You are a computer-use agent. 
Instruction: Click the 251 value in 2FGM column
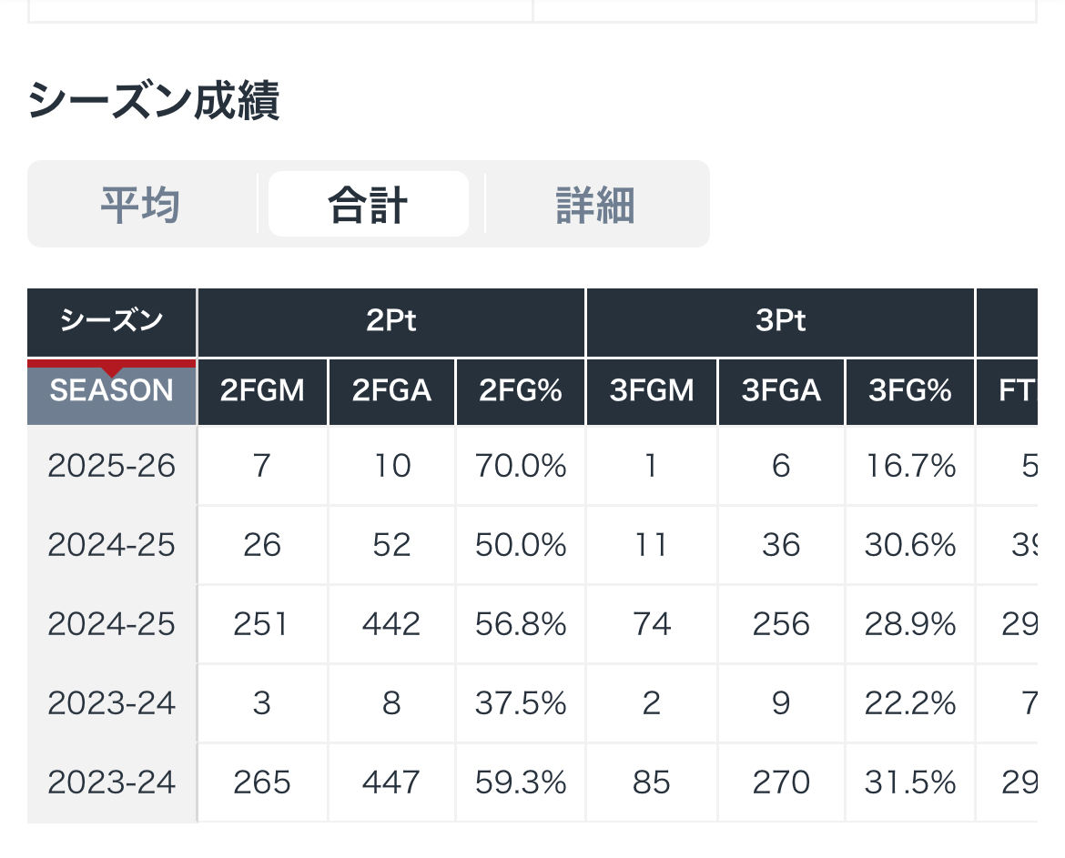[x=262, y=624]
